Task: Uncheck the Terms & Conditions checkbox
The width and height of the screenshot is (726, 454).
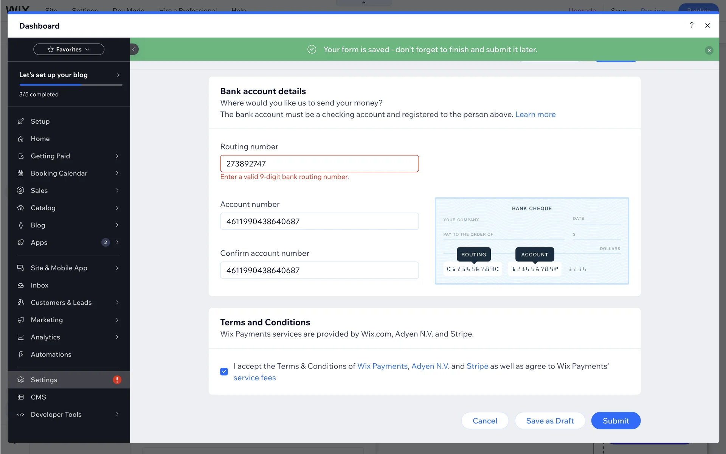Action: coord(224,372)
